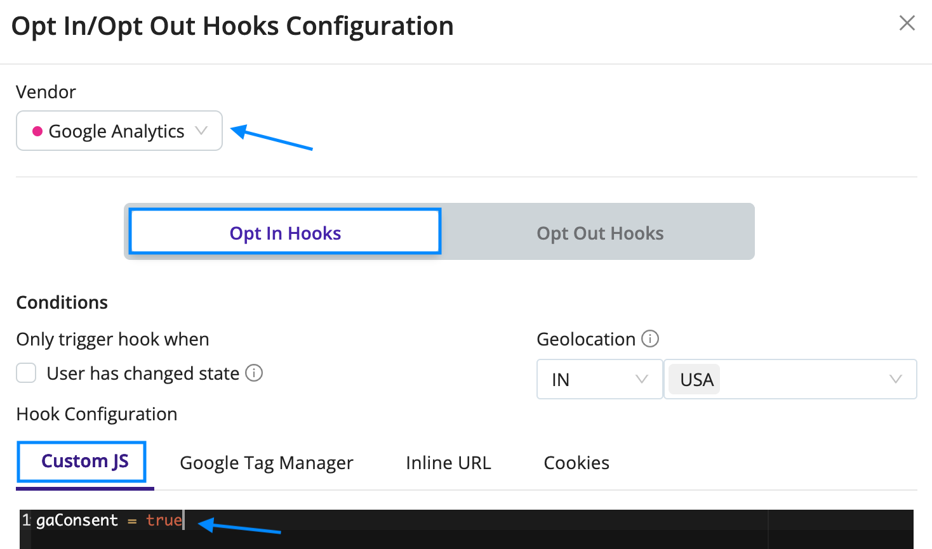The width and height of the screenshot is (932, 549).
Task: Switch to Opt In Hooks
Action: pyautogui.click(x=285, y=232)
